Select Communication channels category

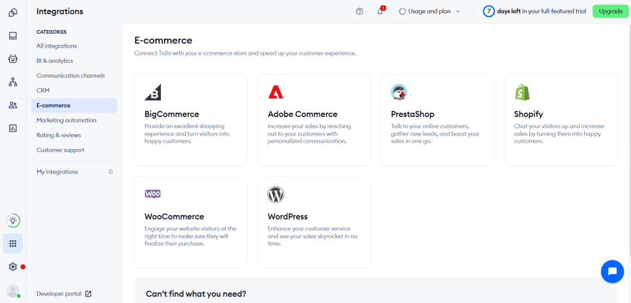tap(74, 76)
